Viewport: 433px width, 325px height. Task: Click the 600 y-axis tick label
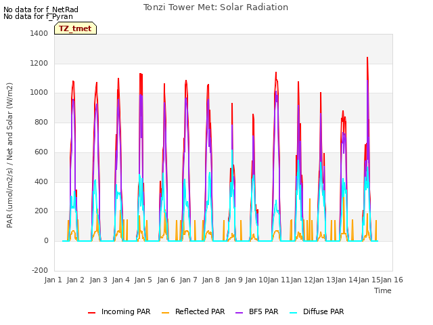tap(41, 152)
